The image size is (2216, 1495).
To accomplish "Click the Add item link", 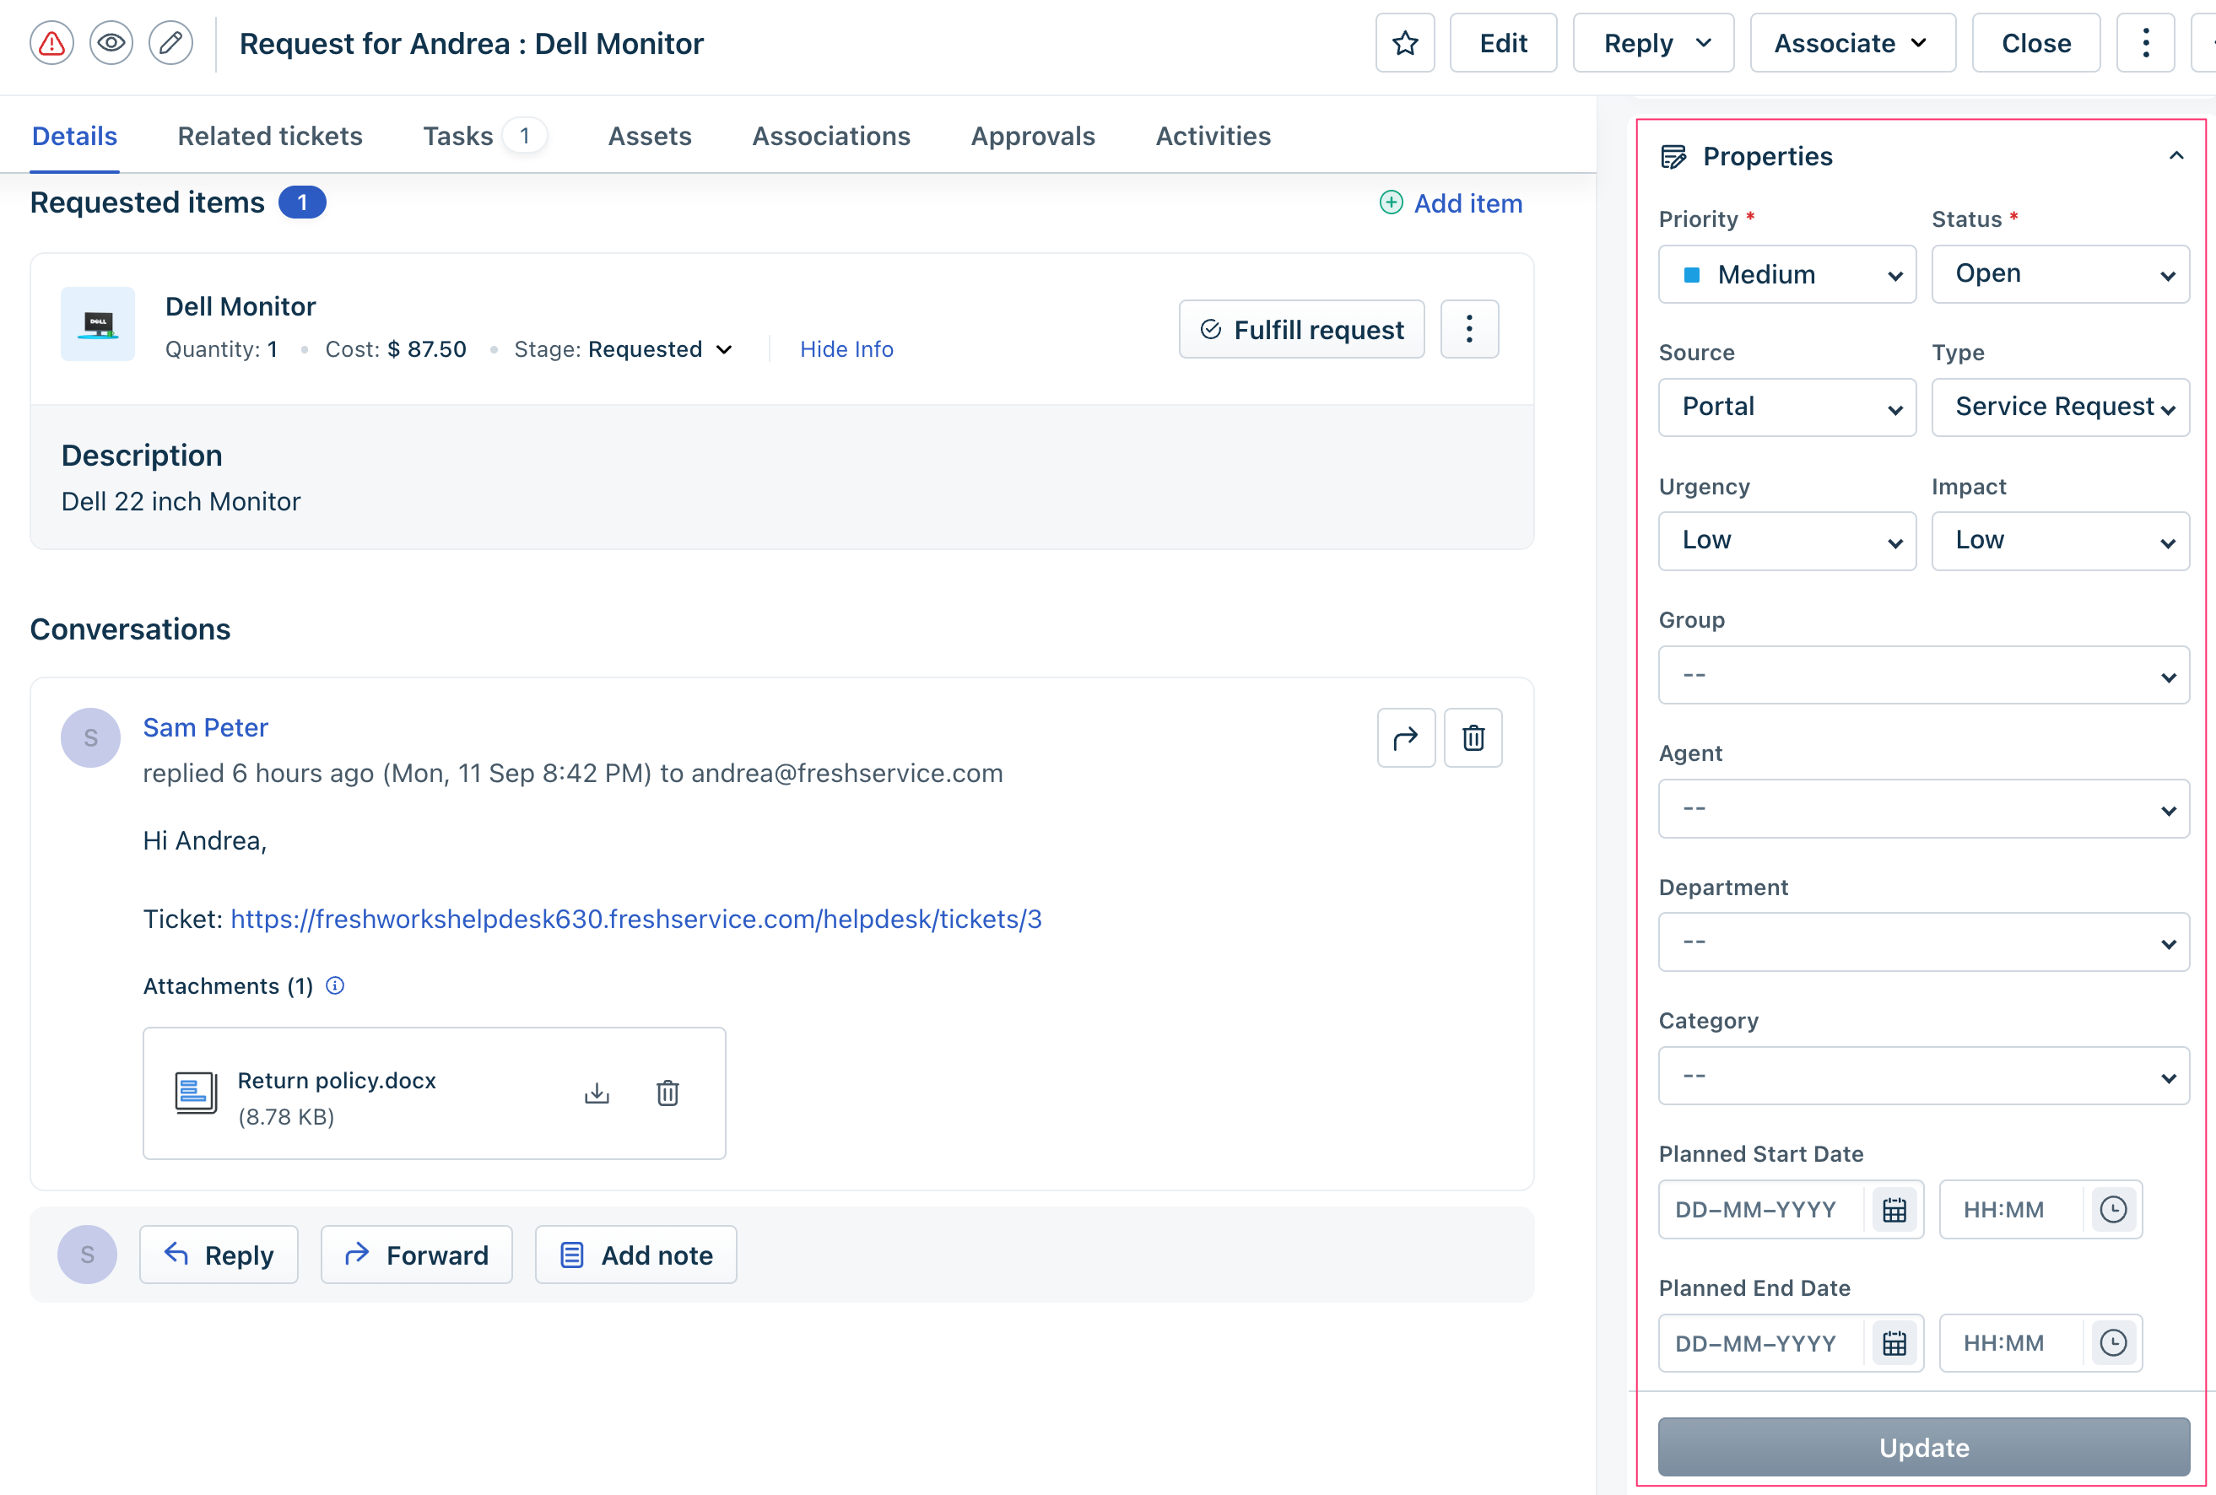I will (1467, 203).
